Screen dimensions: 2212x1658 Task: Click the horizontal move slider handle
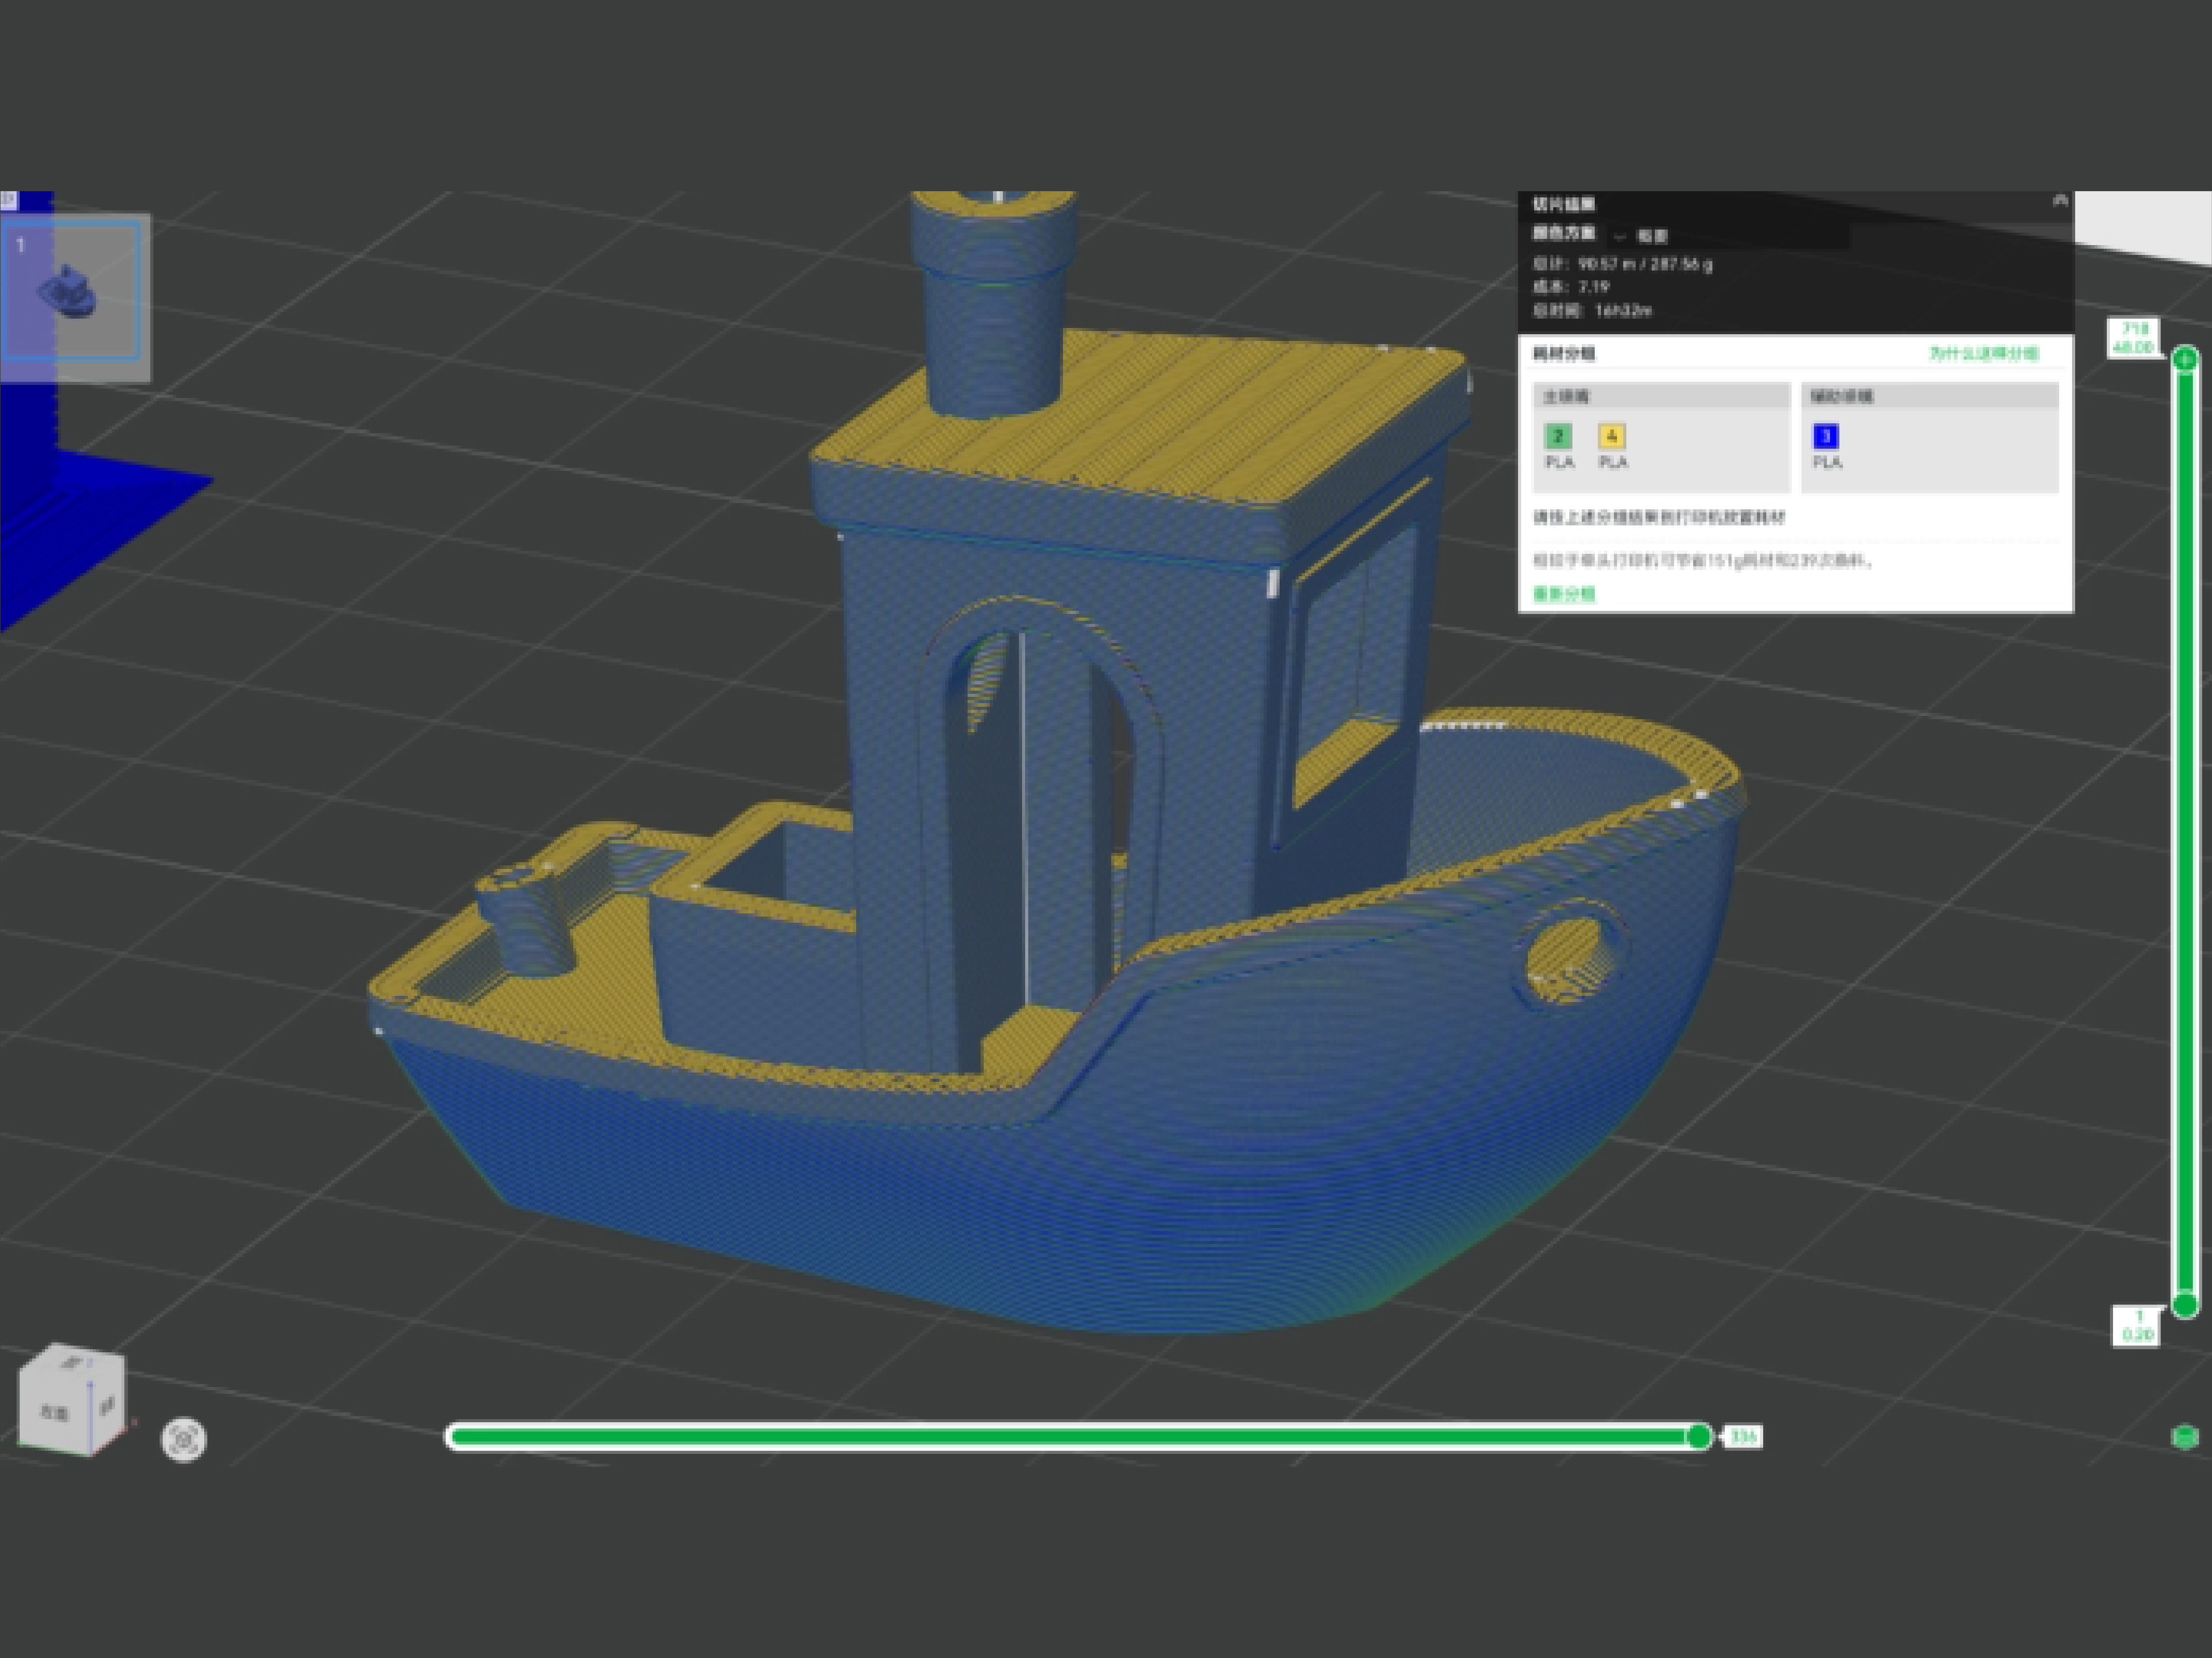(x=1698, y=1437)
